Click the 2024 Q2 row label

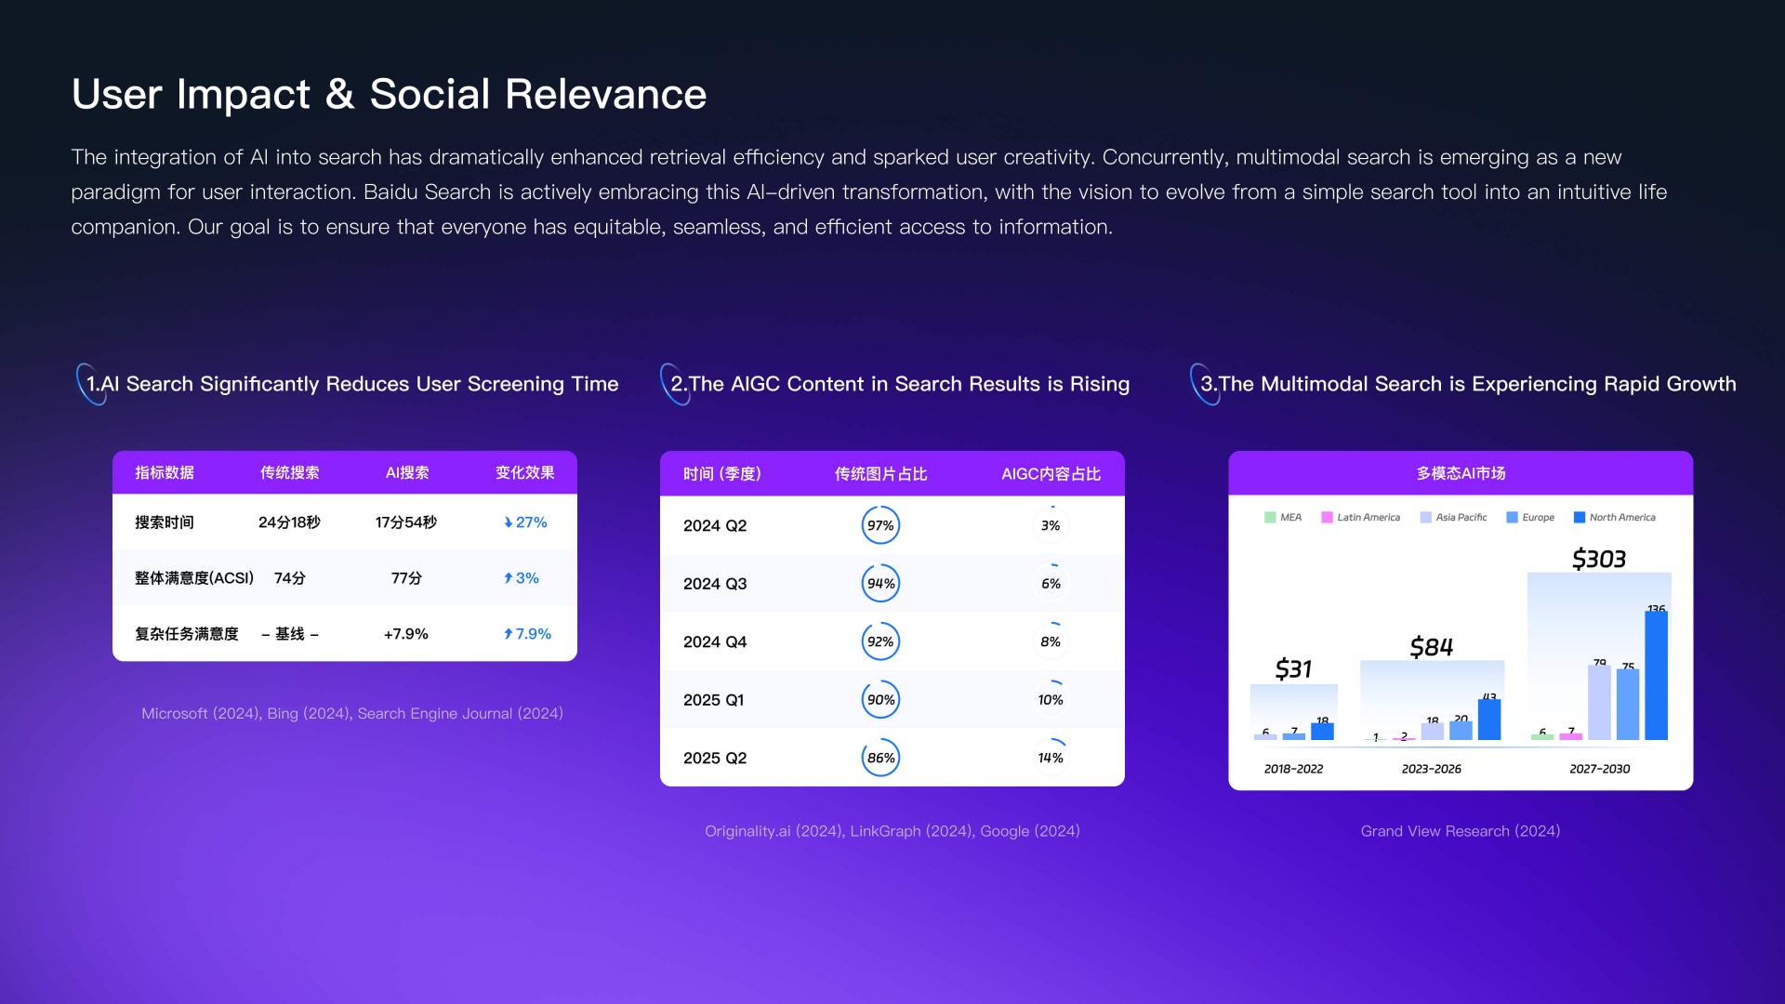click(715, 526)
